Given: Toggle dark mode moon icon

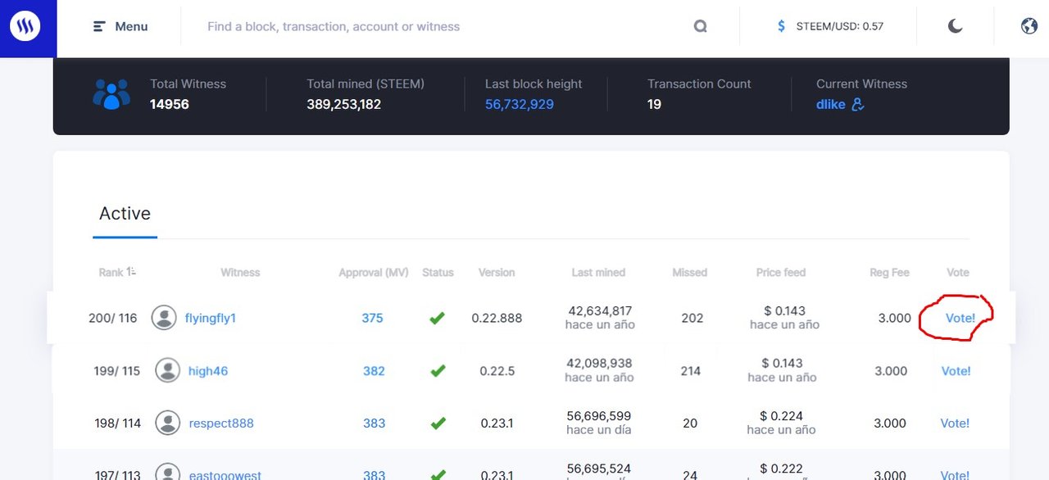Looking at the screenshot, I should pyautogui.click(x=955, y=26).
